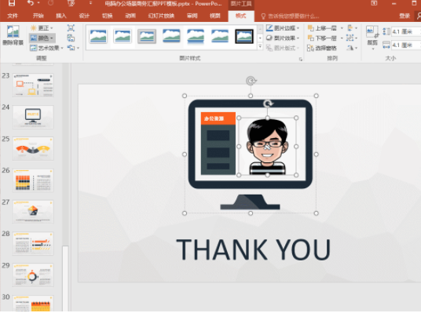This screenshot has width=421, height=313.
Task: Click the orange 办公资源 label in monitor
Action: [x=218, y=118]
